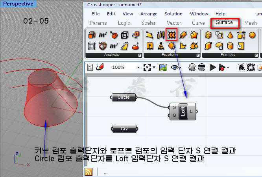Switch to the Curve tab
This screenshot has height=177, width=262.
click(x=199, y=23)
